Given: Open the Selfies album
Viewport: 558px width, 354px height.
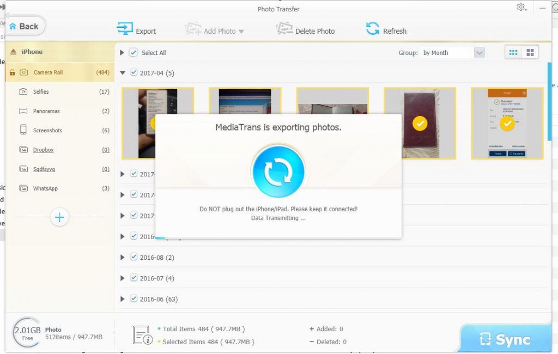Looking at the screenshot, I should click(x=41, y=91).
